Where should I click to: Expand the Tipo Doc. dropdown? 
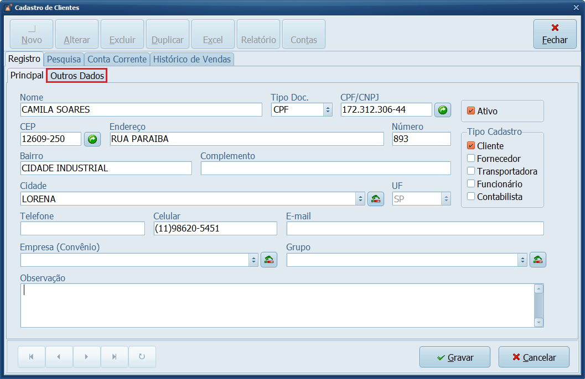pyautogui.click(x=328, y=110)
